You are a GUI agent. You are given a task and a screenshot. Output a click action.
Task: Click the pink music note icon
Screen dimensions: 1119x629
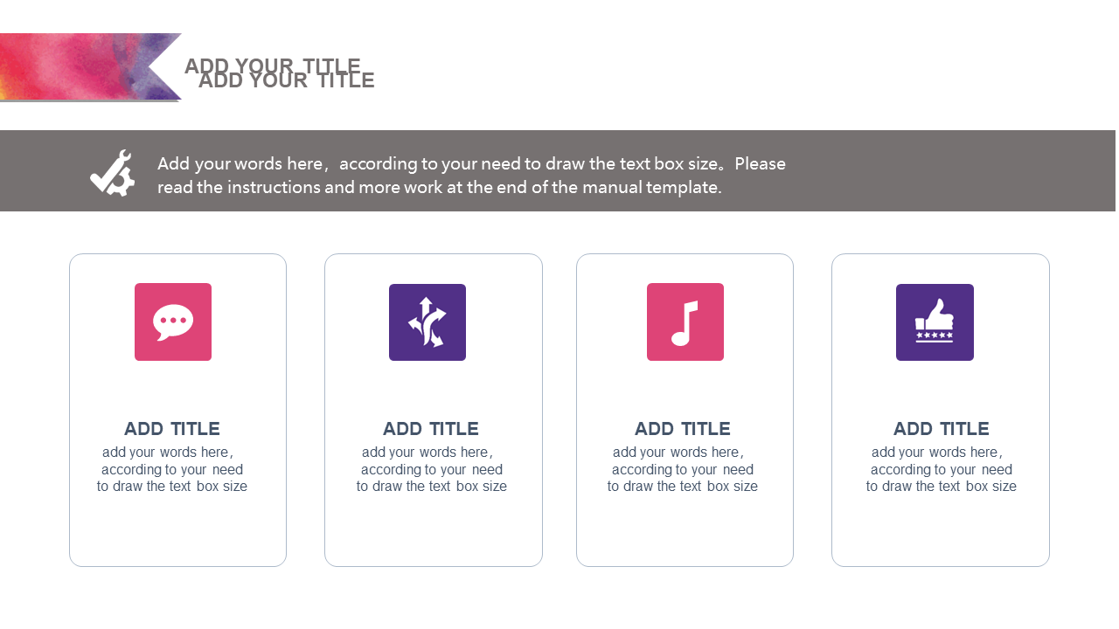(685, 321)
